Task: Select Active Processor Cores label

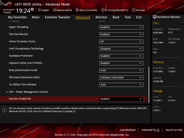Action: [x=22, y=41]
